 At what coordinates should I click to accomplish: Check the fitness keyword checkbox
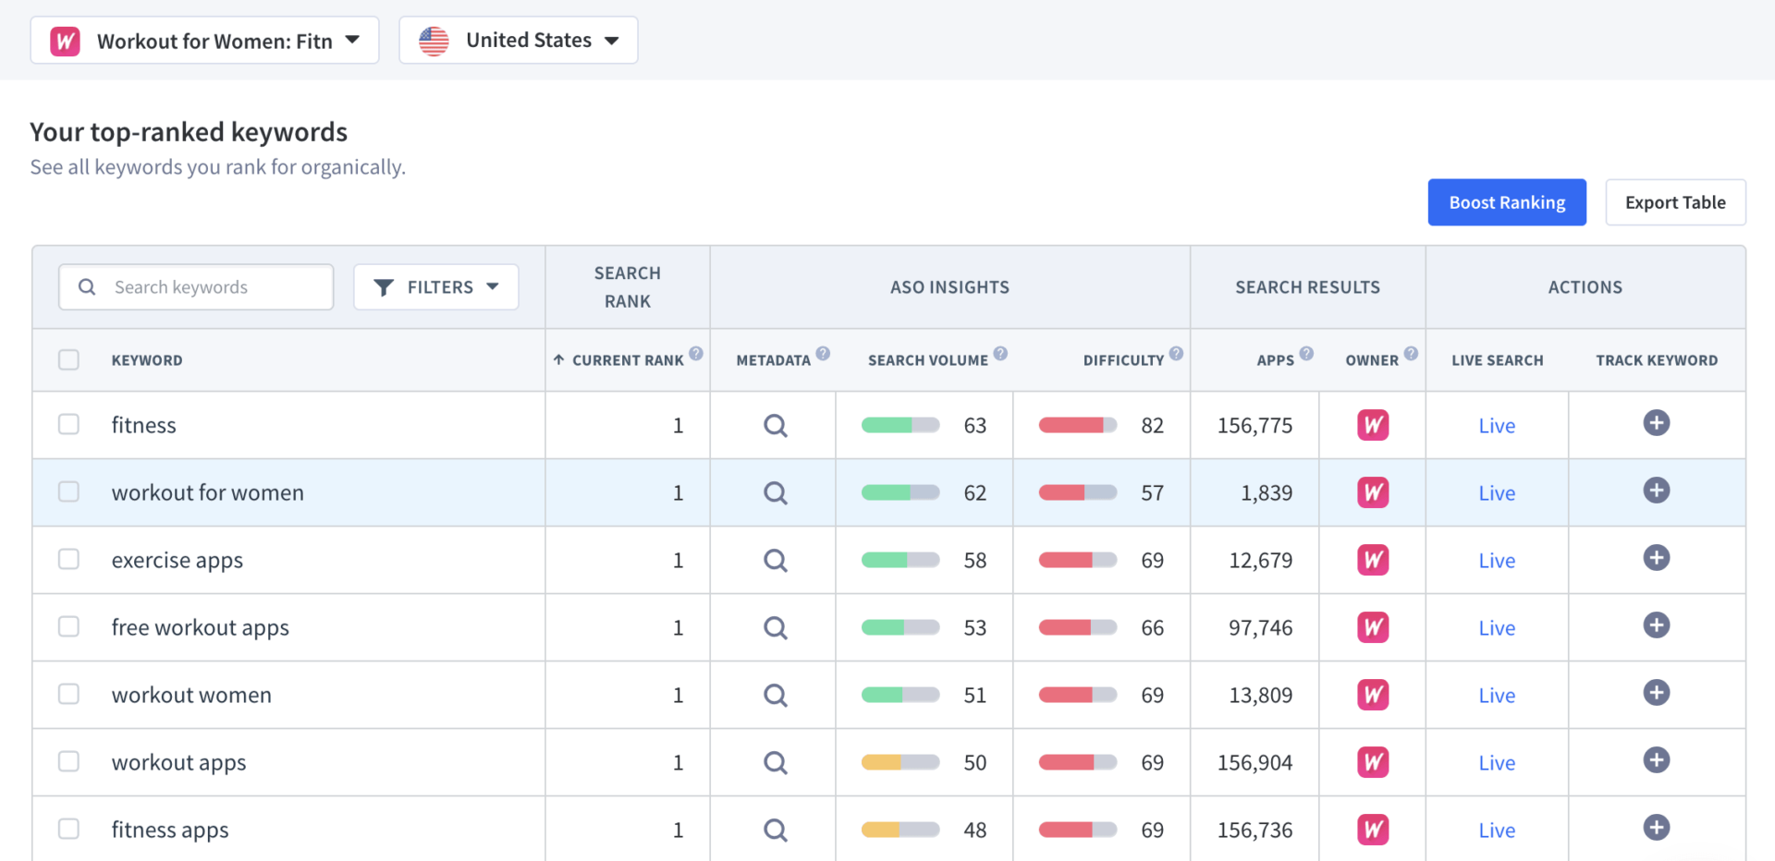[x=68, y=424]
